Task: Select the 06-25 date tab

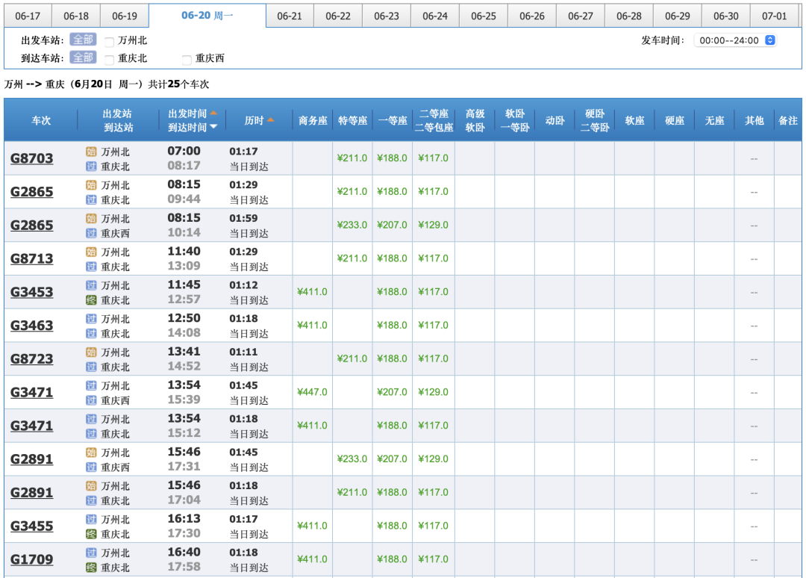Action: (483, 16)
